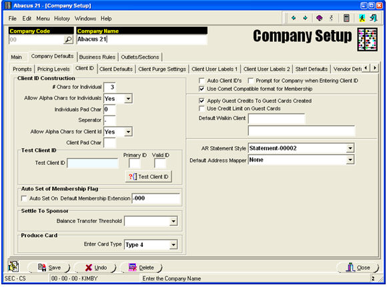The image size is (387, 287).
Task: Click the Close button at bottom right
Action: point(358,268)
